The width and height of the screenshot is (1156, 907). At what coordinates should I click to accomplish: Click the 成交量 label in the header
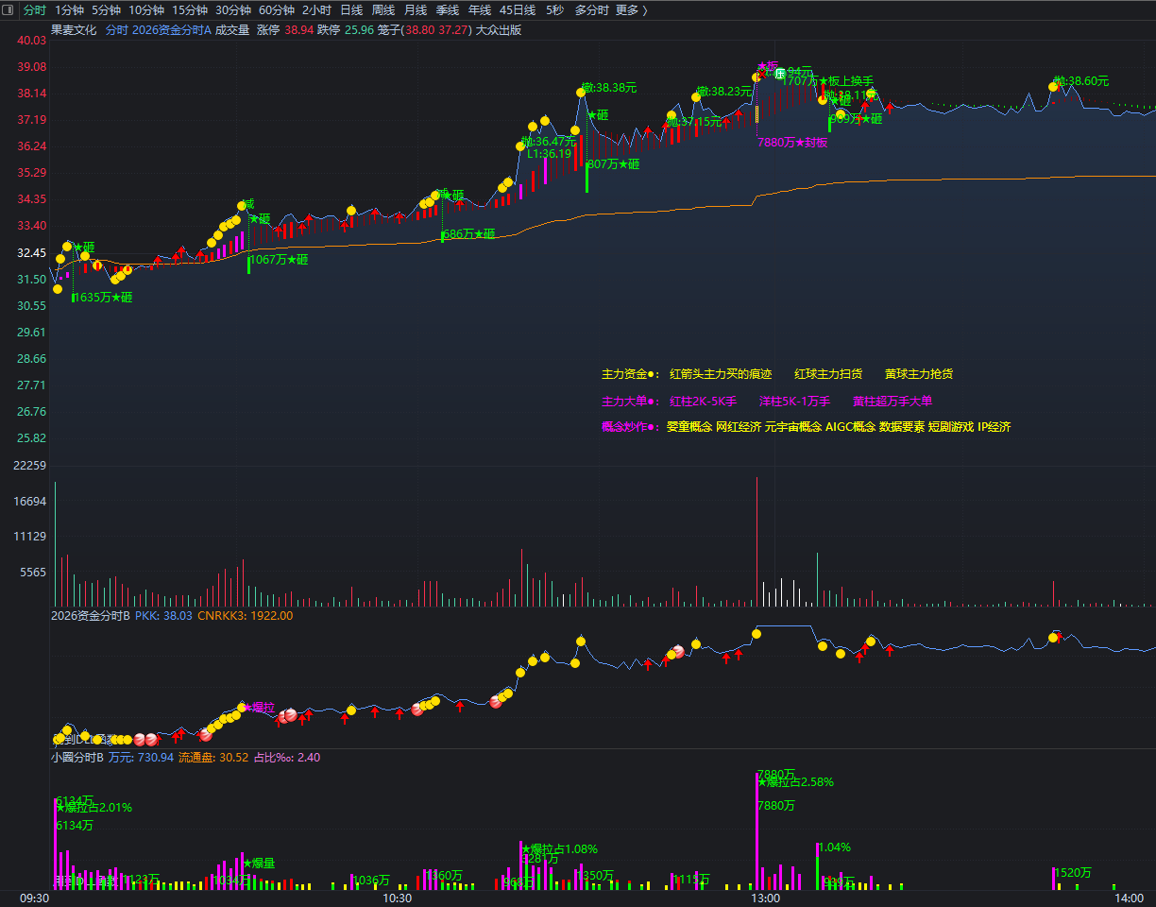click(x=233, y=30)
